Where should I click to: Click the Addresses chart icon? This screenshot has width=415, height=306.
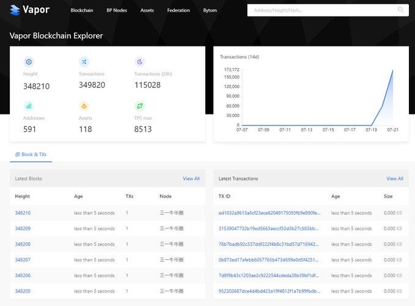coord(29,106)
